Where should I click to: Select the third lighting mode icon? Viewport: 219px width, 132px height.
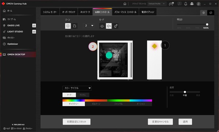(115, 26)
